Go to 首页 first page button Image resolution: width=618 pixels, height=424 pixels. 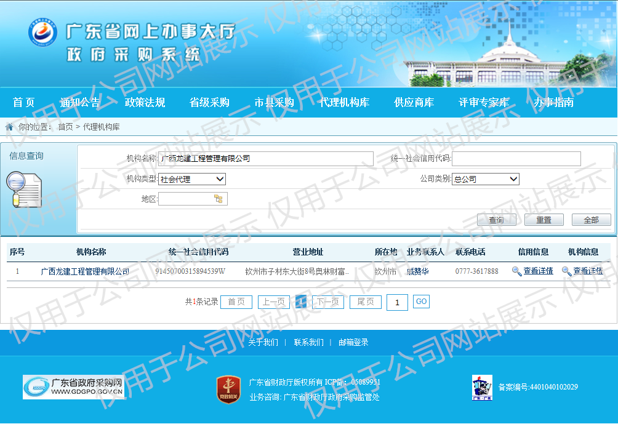236,302
